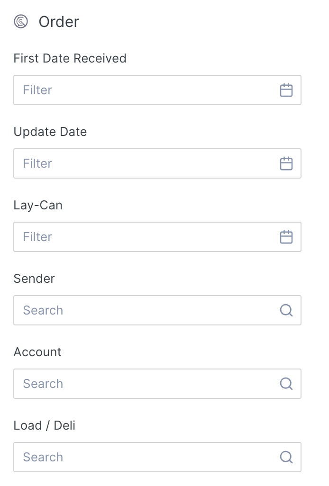Image resolution: width=329 pixels, height=486 pixels.
Task: Click the Sender field label
Action: tap(34, 279)
